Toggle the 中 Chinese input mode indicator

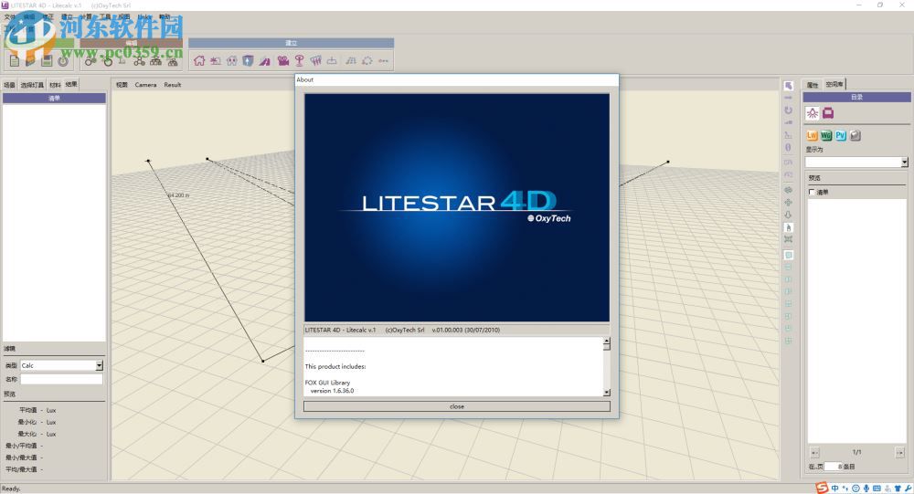click(834, 489)
